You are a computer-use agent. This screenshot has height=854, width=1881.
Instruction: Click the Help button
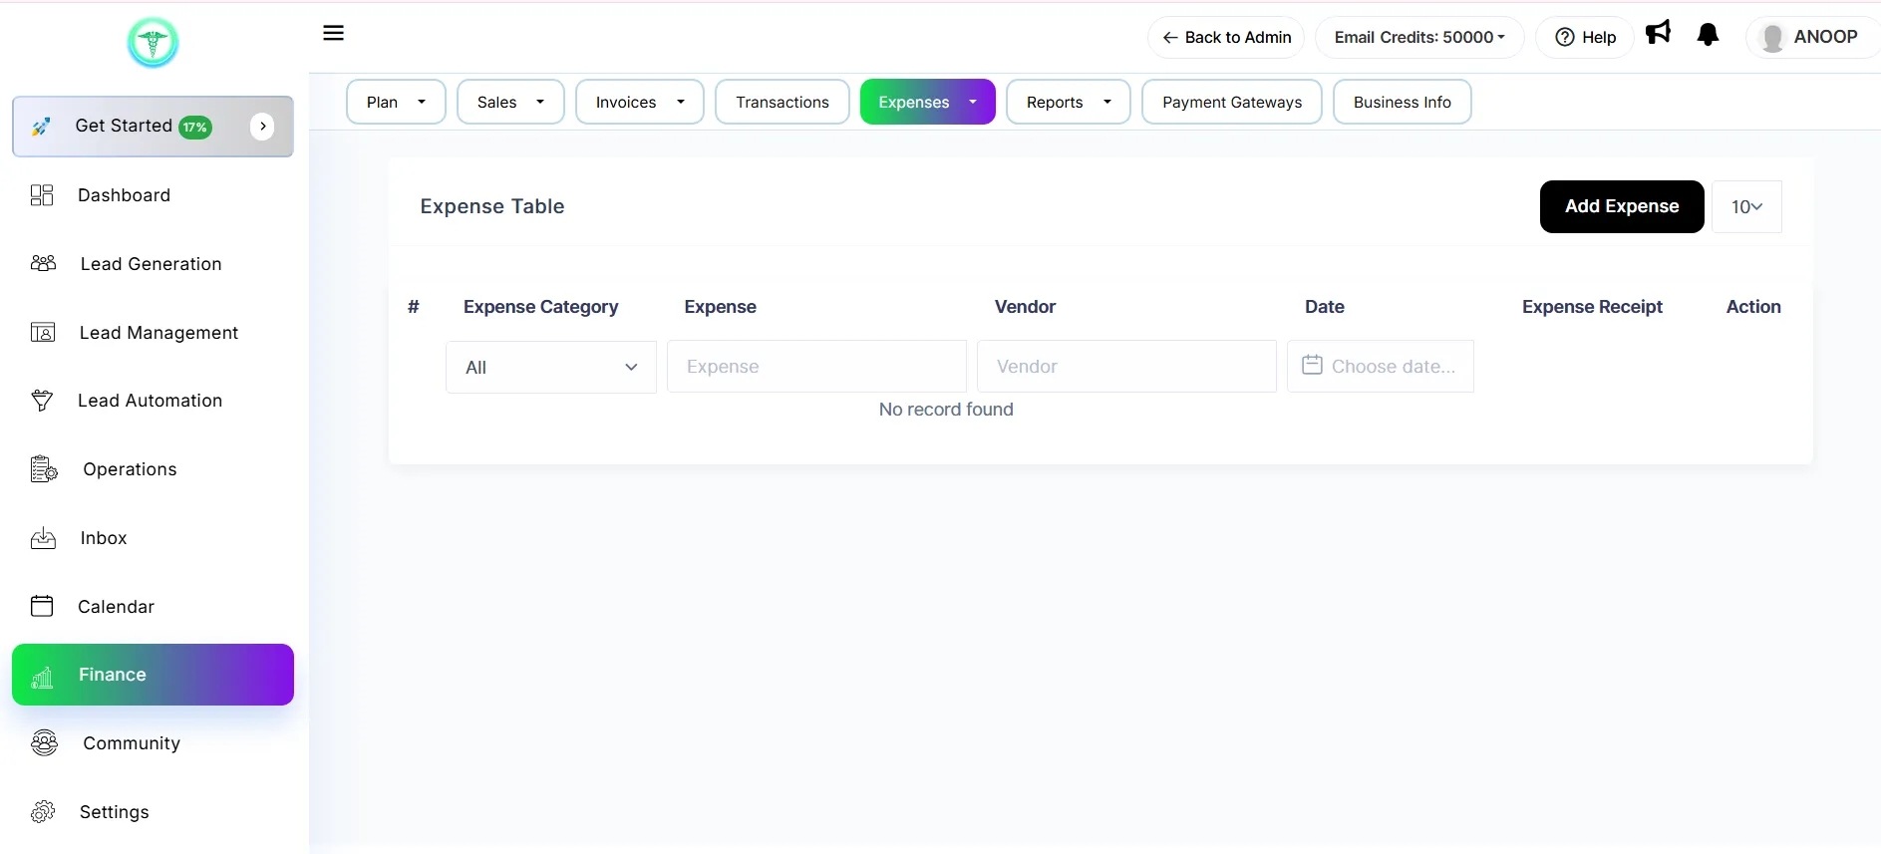[x=1585, y=37]
